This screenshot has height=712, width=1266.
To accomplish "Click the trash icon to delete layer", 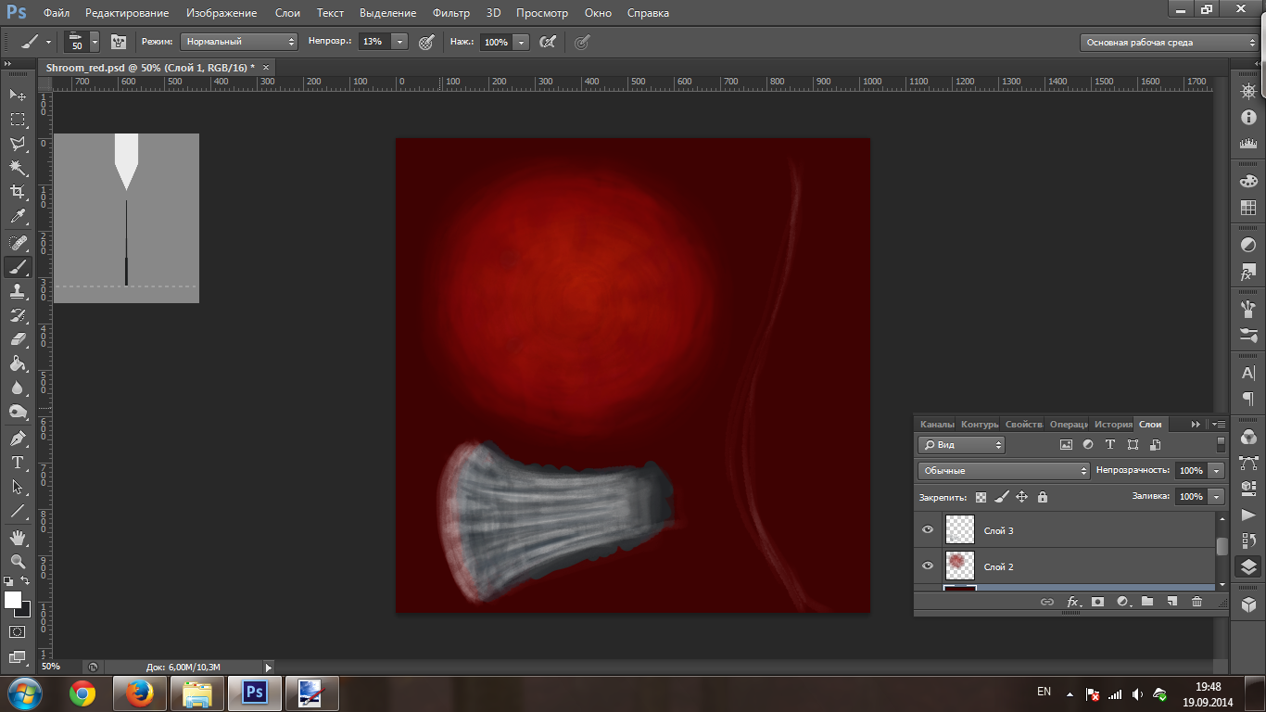I will [1196, 602].
